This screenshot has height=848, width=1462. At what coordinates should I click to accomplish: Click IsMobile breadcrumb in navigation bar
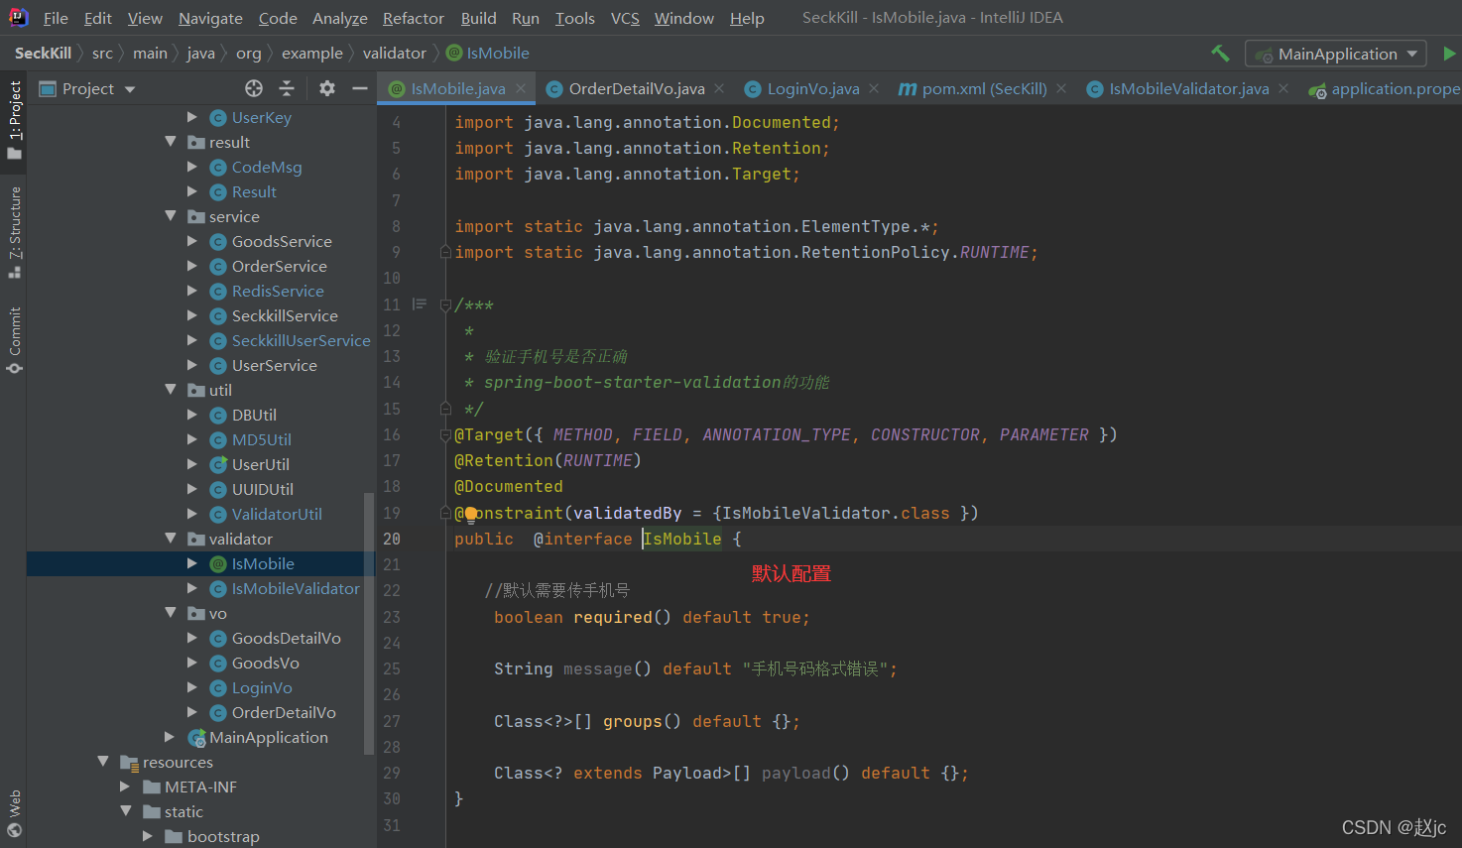(x=488, y=53)
